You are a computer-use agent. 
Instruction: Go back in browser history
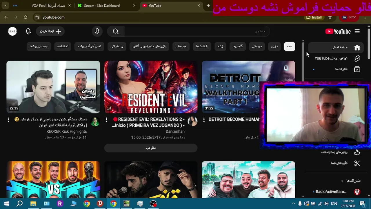(x=6, y=17)
